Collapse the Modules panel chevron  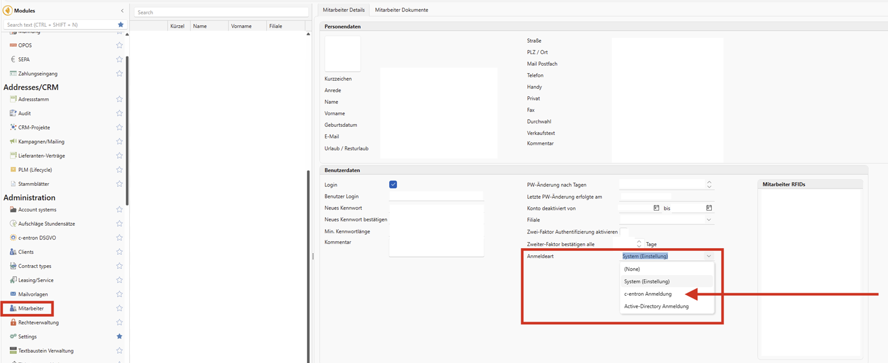122,10
